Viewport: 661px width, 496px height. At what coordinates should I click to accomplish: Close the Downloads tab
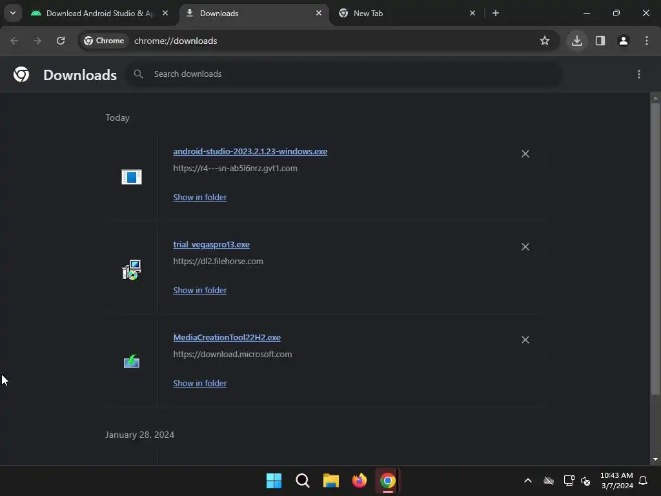(x=319, y=13)
